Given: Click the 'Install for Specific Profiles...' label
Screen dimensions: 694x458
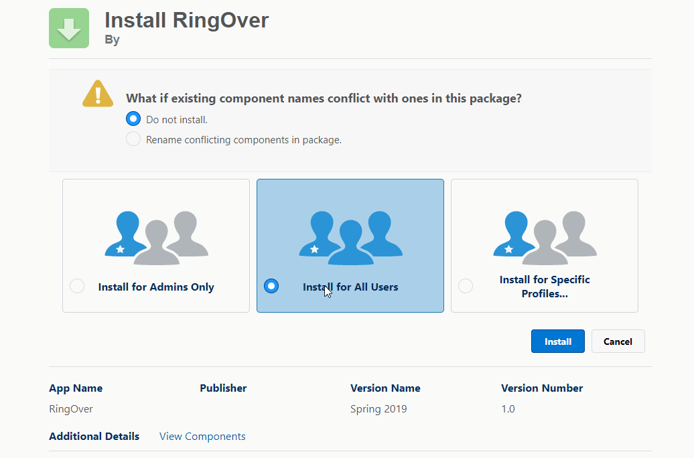Looking at the screenshot, I should coord(545,287).
